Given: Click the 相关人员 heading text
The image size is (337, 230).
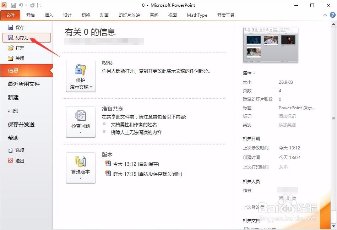Looking at the screenshot, I should (251, 181).
